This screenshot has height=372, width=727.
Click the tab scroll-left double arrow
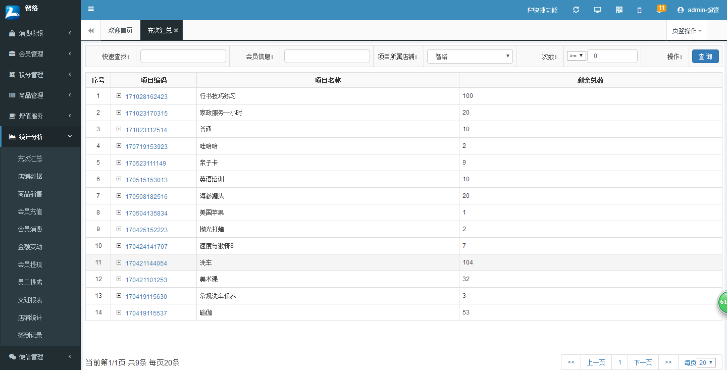(x=91, y=30)
